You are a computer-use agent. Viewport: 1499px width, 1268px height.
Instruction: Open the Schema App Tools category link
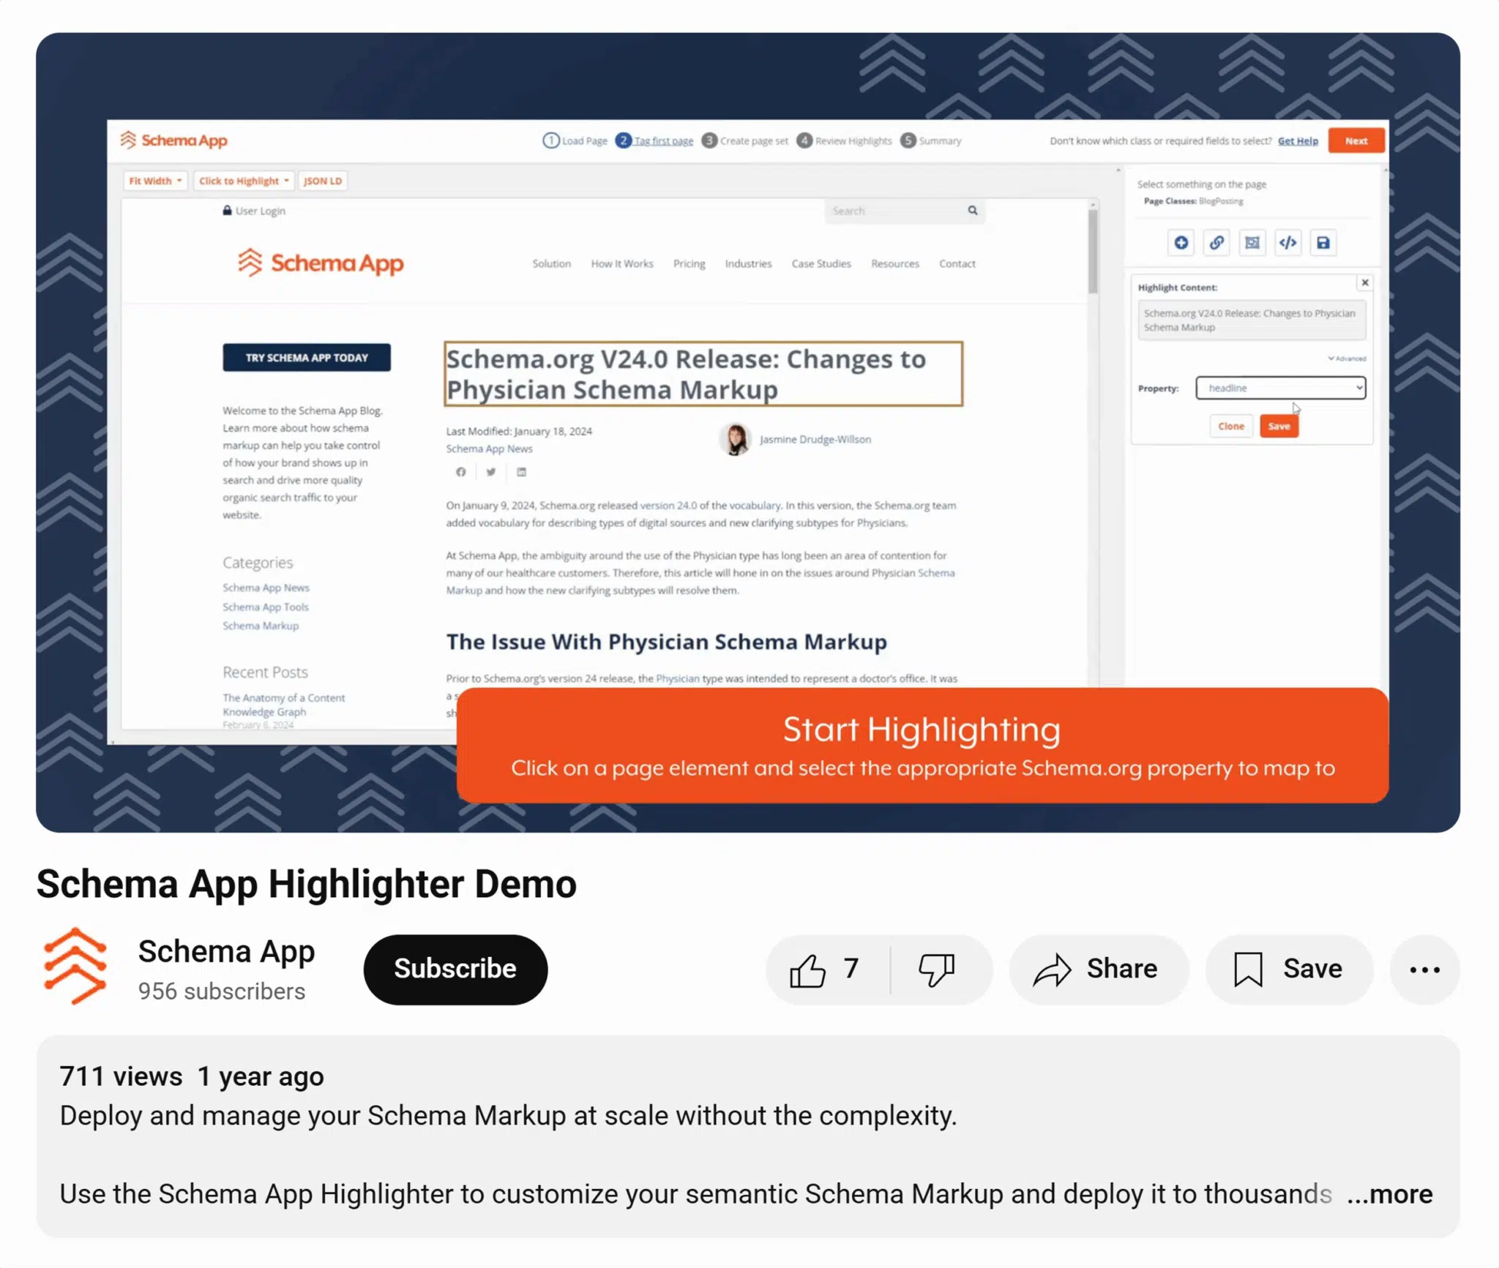click(x=265, y=607)
